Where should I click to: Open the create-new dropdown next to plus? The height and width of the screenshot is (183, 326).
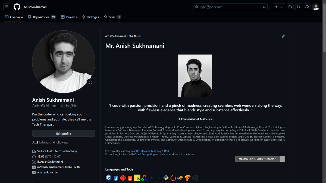point(281,7)
